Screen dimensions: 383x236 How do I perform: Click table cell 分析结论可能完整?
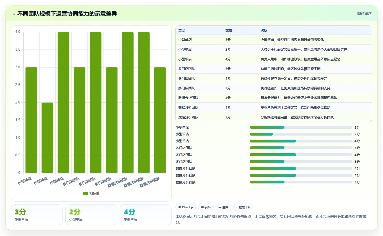point(274,117)
